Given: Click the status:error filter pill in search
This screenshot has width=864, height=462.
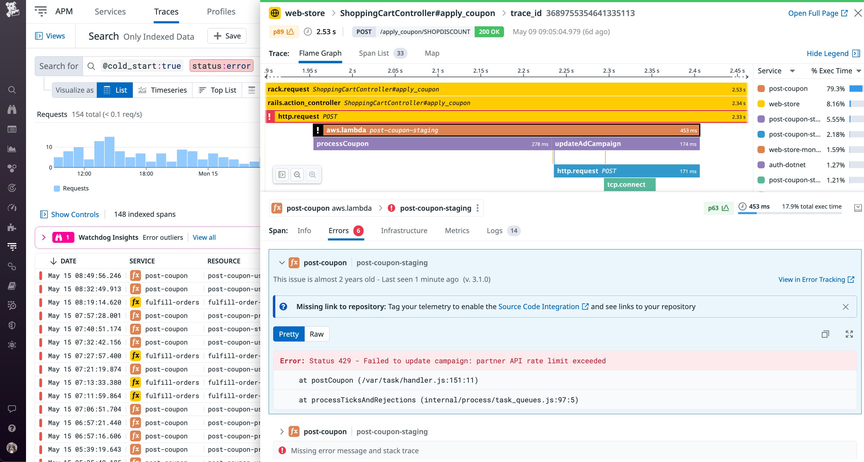Looking at the screenshot, I should click(221, 66).
